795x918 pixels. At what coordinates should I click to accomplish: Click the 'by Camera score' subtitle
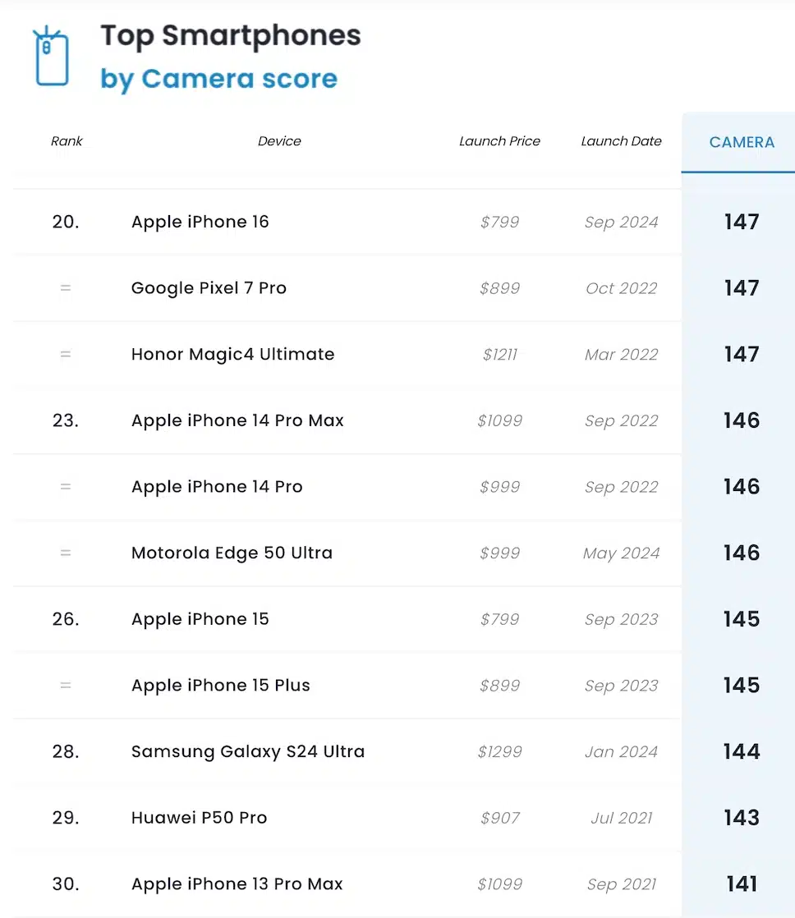tap(218, 79)
